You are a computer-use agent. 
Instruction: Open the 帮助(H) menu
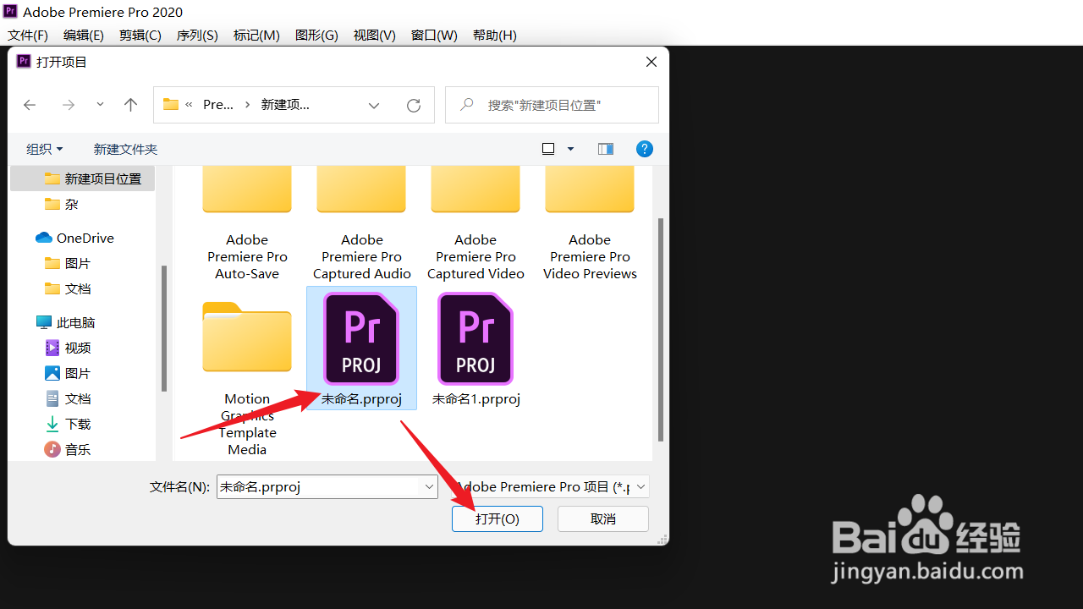(x=495, y=36)
